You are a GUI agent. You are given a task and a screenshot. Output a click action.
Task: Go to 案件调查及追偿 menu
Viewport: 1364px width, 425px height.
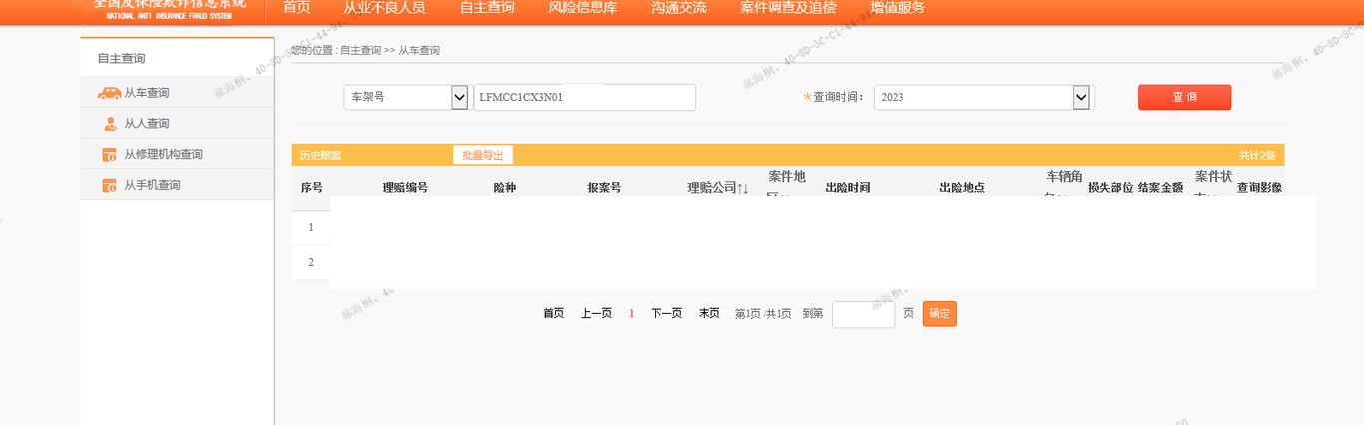[x=788, y=8]
